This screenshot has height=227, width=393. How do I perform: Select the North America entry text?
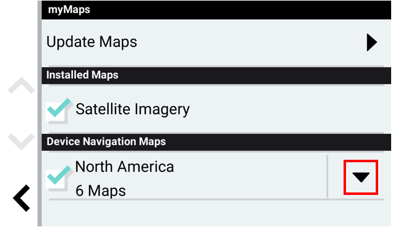tap(124, 167)
